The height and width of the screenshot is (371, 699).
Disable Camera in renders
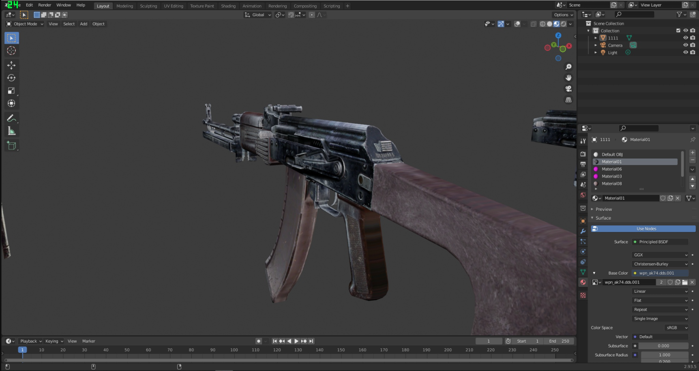(x=693, y=45)
